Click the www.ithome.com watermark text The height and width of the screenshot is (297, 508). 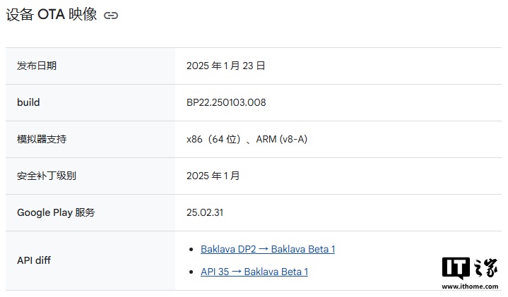(x=470, y=286)
